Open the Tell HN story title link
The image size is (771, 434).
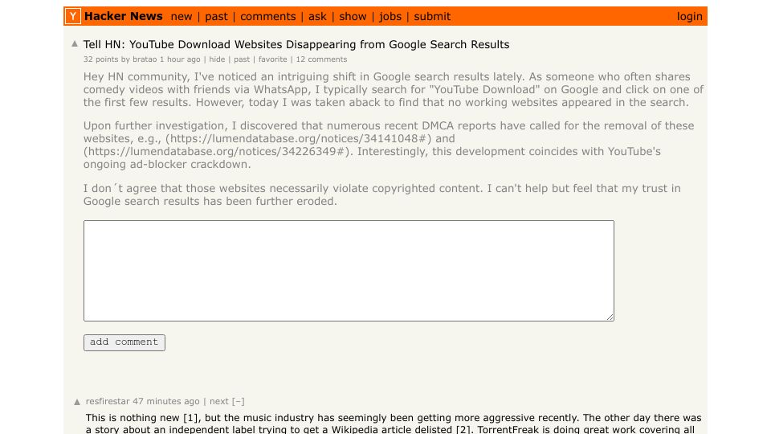click(x=296, y=44)
